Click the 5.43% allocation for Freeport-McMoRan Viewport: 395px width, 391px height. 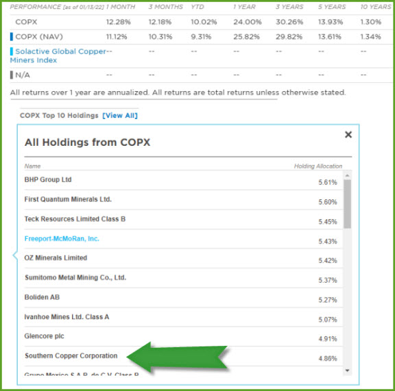tap(328, 241)
